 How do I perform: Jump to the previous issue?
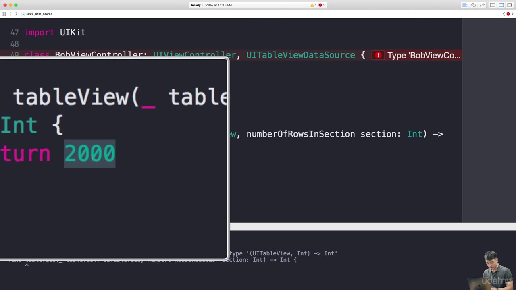point(504,14)
